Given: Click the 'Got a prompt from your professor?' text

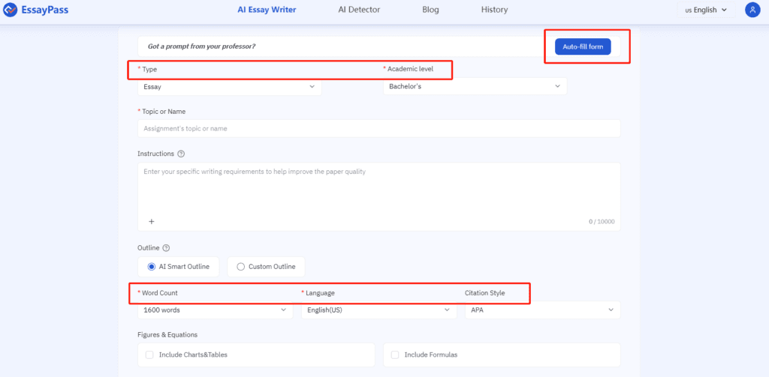Looking at the screenshot, I should pos(201,46).
